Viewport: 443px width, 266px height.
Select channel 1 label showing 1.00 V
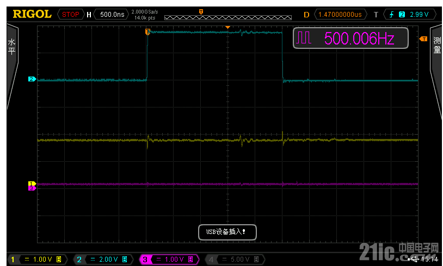[38, 259]
